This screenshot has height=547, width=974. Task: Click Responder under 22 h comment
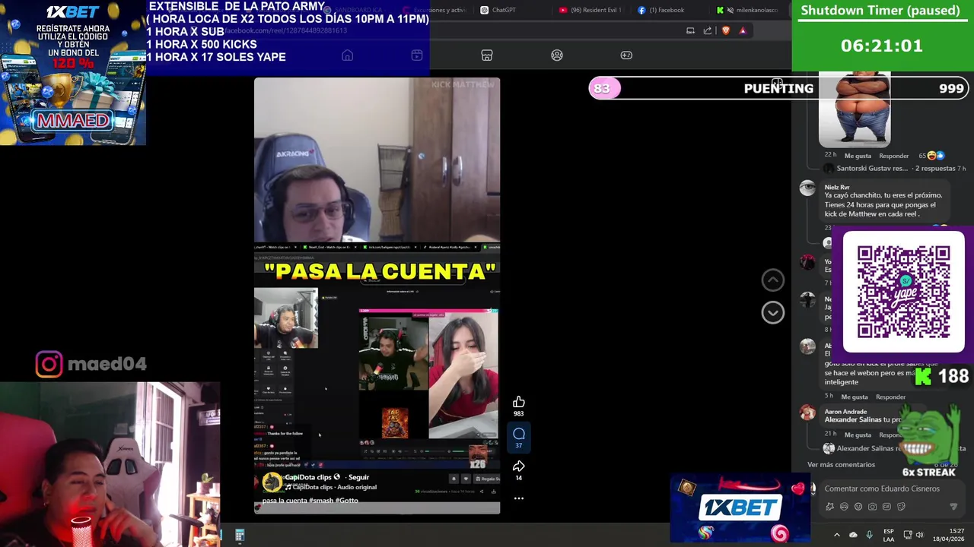click(893, 156)
